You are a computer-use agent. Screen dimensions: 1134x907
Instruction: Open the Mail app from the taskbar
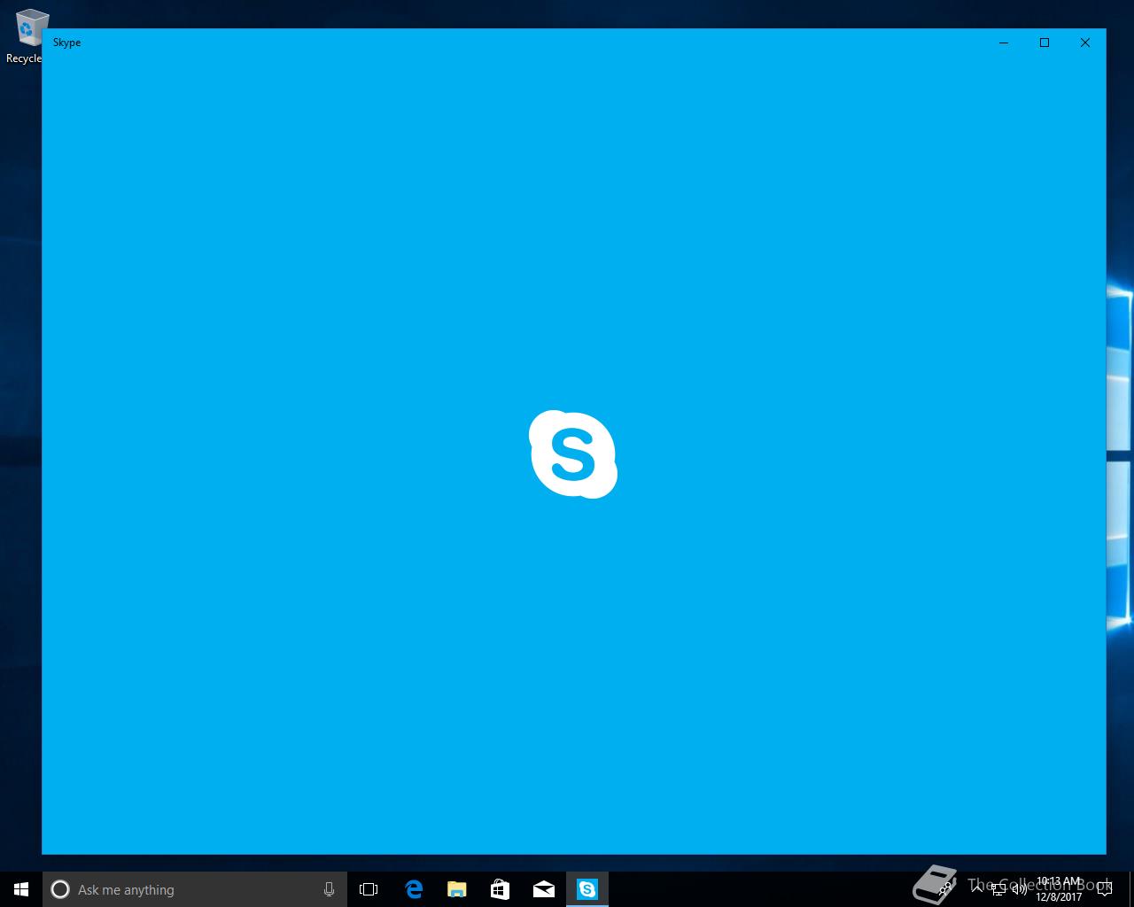(544, 889)
